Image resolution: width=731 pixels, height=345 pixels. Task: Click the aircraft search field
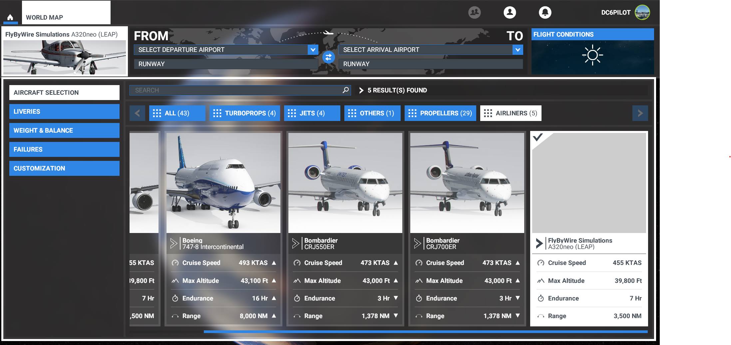tap(240, 90)
